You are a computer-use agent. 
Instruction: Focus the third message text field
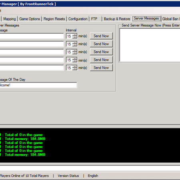point(32,52)
